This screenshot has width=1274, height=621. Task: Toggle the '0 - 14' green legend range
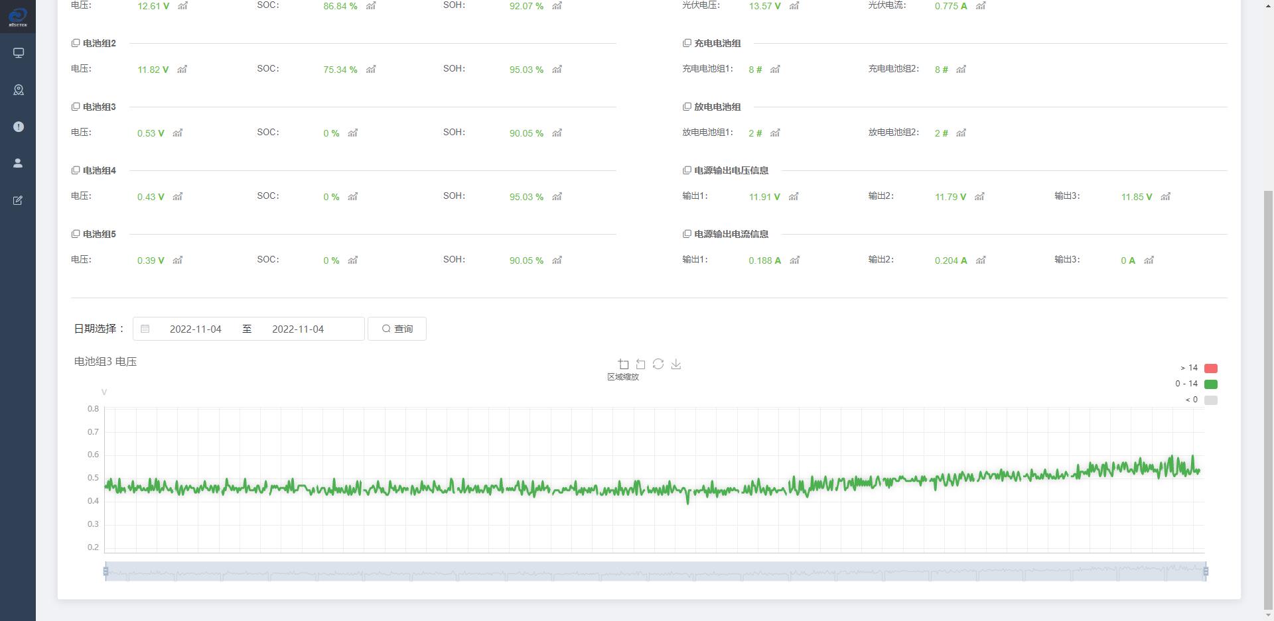[x=1210, y=384]
